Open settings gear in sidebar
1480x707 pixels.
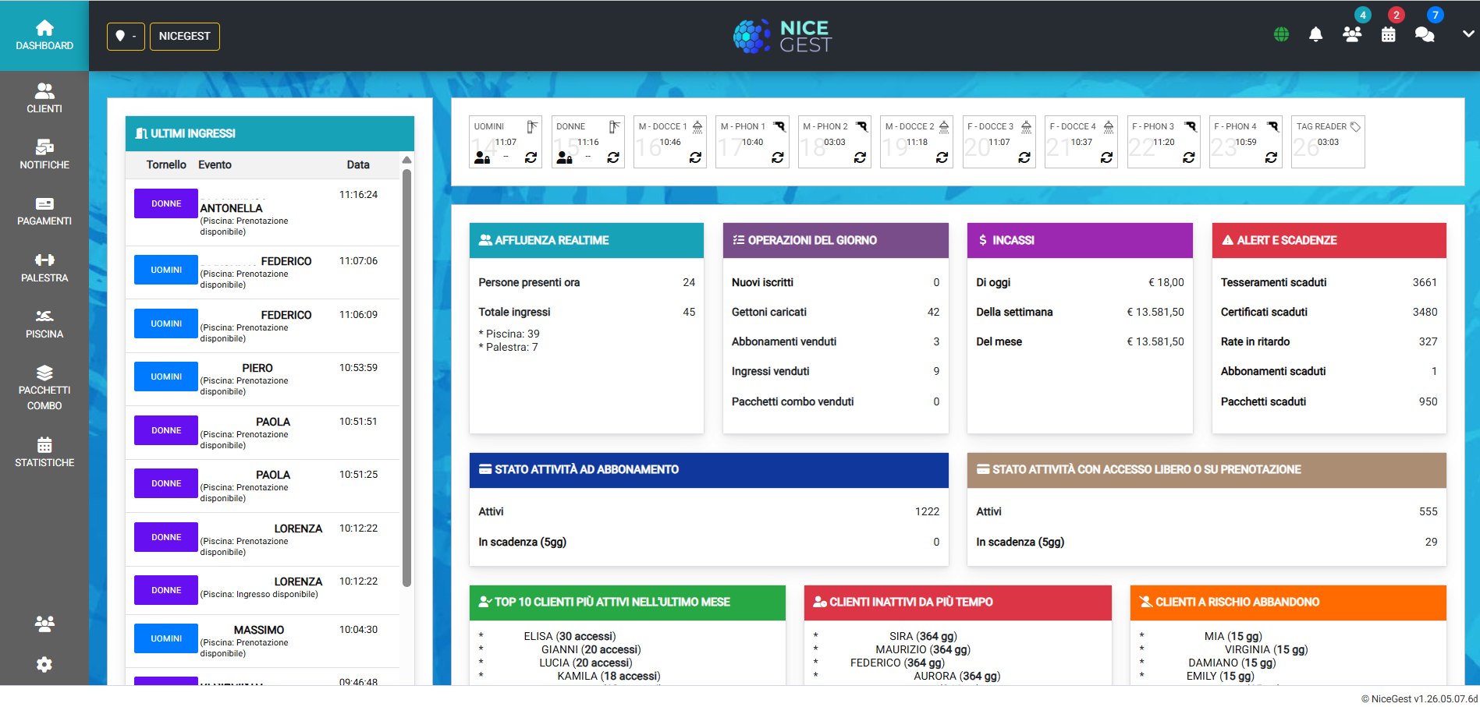point(44,664)
